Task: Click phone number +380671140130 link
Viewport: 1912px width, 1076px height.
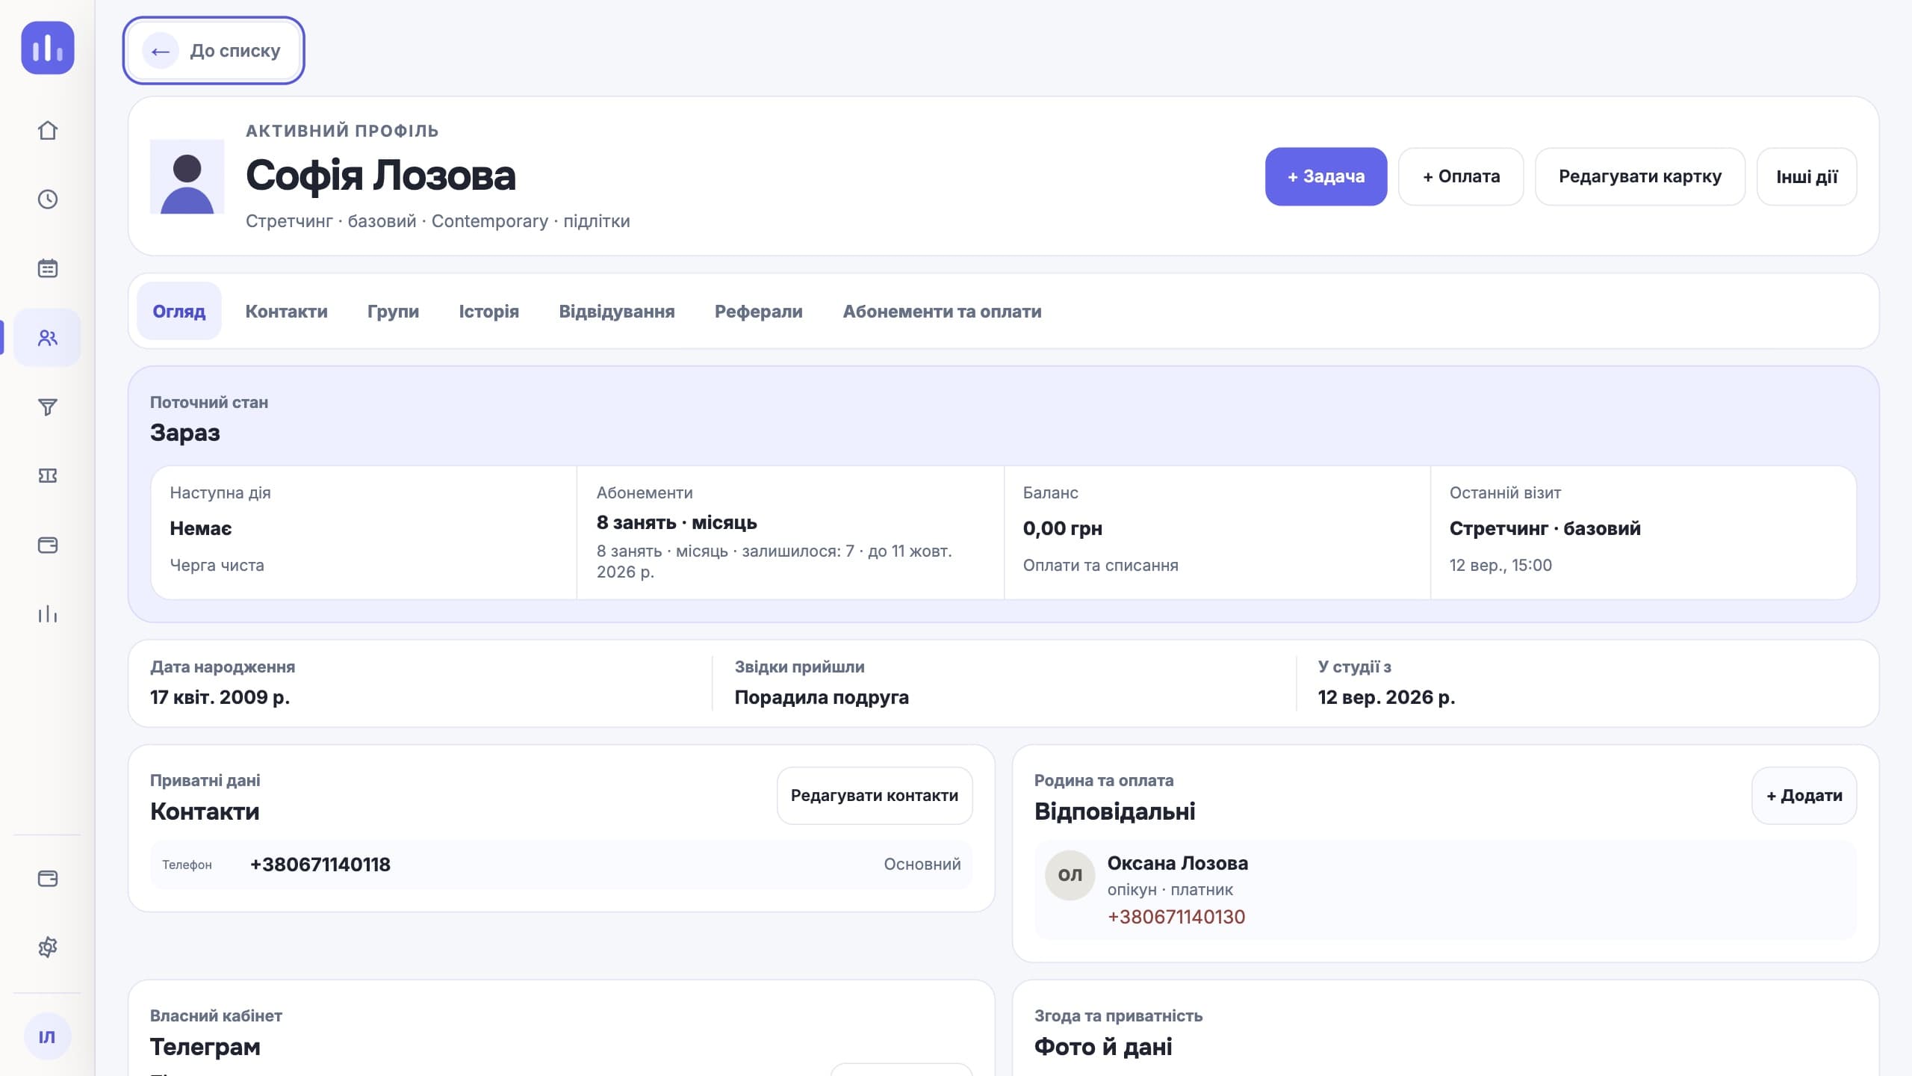Action: pyautogui.click(x=1176, y=917)
